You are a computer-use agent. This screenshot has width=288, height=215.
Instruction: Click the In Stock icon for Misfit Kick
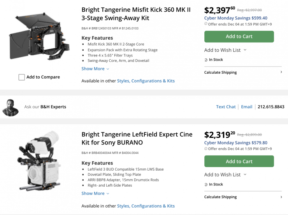tap(206, 60)
